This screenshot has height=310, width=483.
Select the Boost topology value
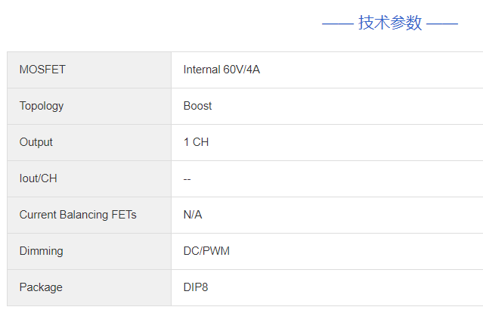tap(198, 106)
